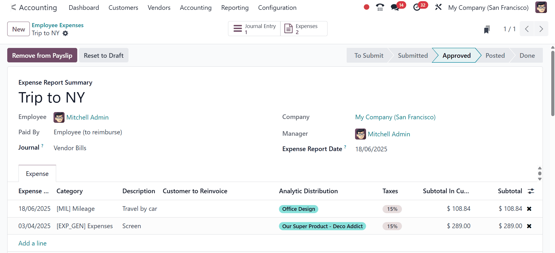This screenshot has height=253, width=555.
Task: Sort by Subtotal column header
Action: (510, 191)
